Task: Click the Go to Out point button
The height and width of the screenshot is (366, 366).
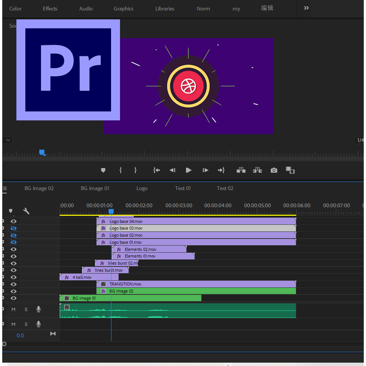Action: pyautogui.click(x=221, y=170)
